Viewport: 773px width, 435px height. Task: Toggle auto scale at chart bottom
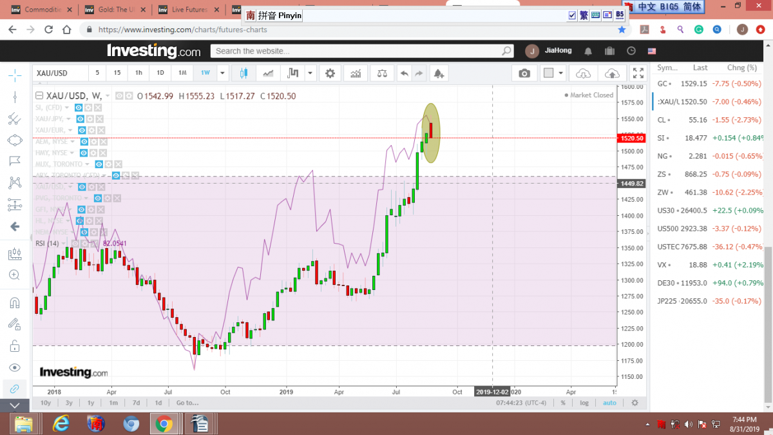coord(609,403)
